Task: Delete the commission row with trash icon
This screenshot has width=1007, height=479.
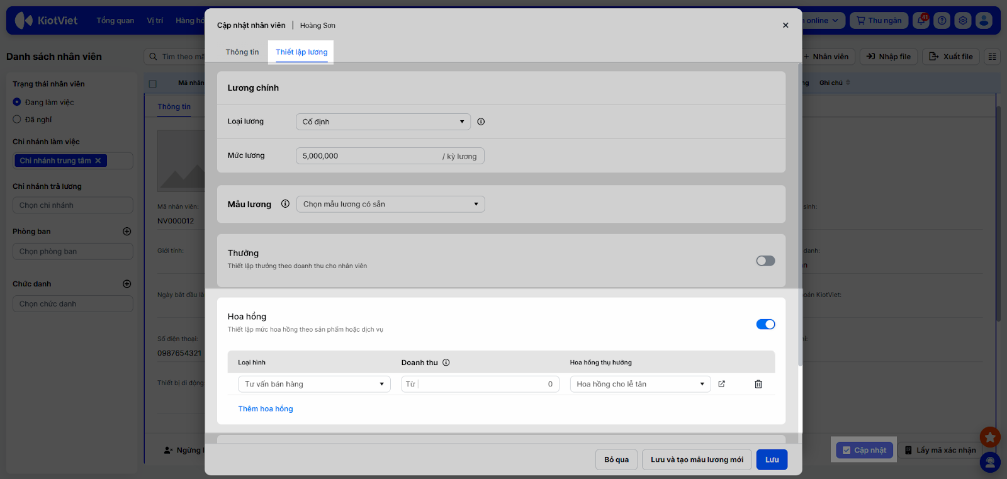Action: [758, 384]
